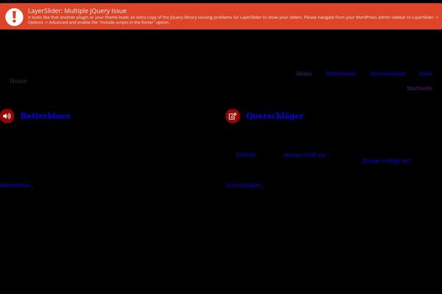Open the last item in the top navigation menu

coord(426,73)
